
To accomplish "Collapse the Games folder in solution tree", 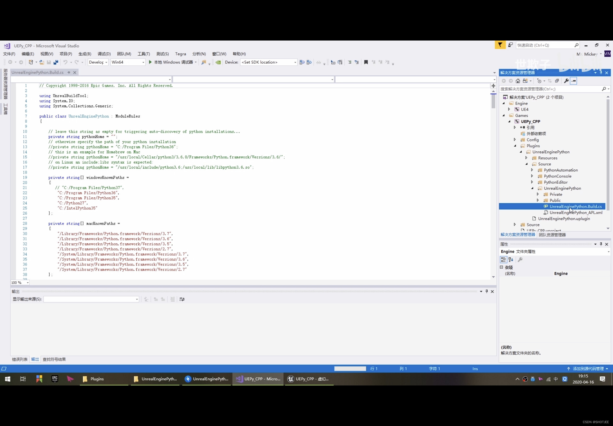I will point(504,115).
